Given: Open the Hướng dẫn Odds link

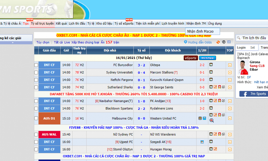Looking at the screenshot, I should (200, 42).
